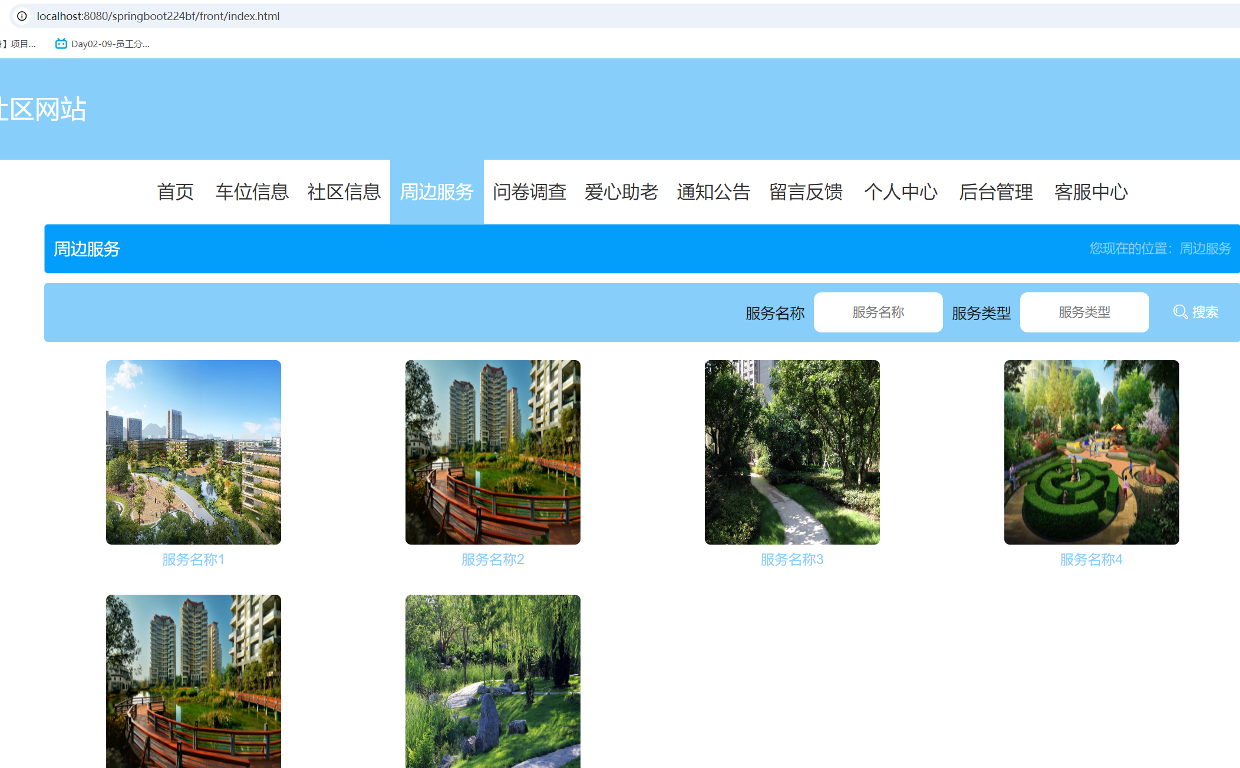Image resolution: width=1240 pixels, height=768 pixels.
Task: Click the 搜索 button
Action: pos(1196,312)
